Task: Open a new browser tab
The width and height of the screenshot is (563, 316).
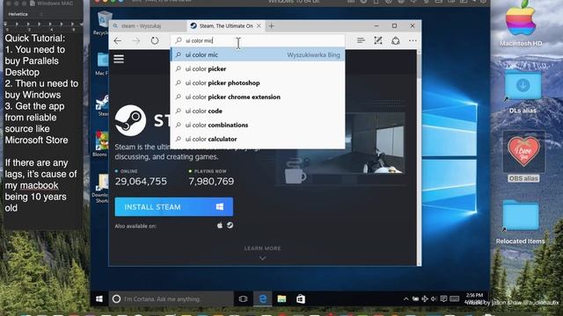Action: coord(272,25)
